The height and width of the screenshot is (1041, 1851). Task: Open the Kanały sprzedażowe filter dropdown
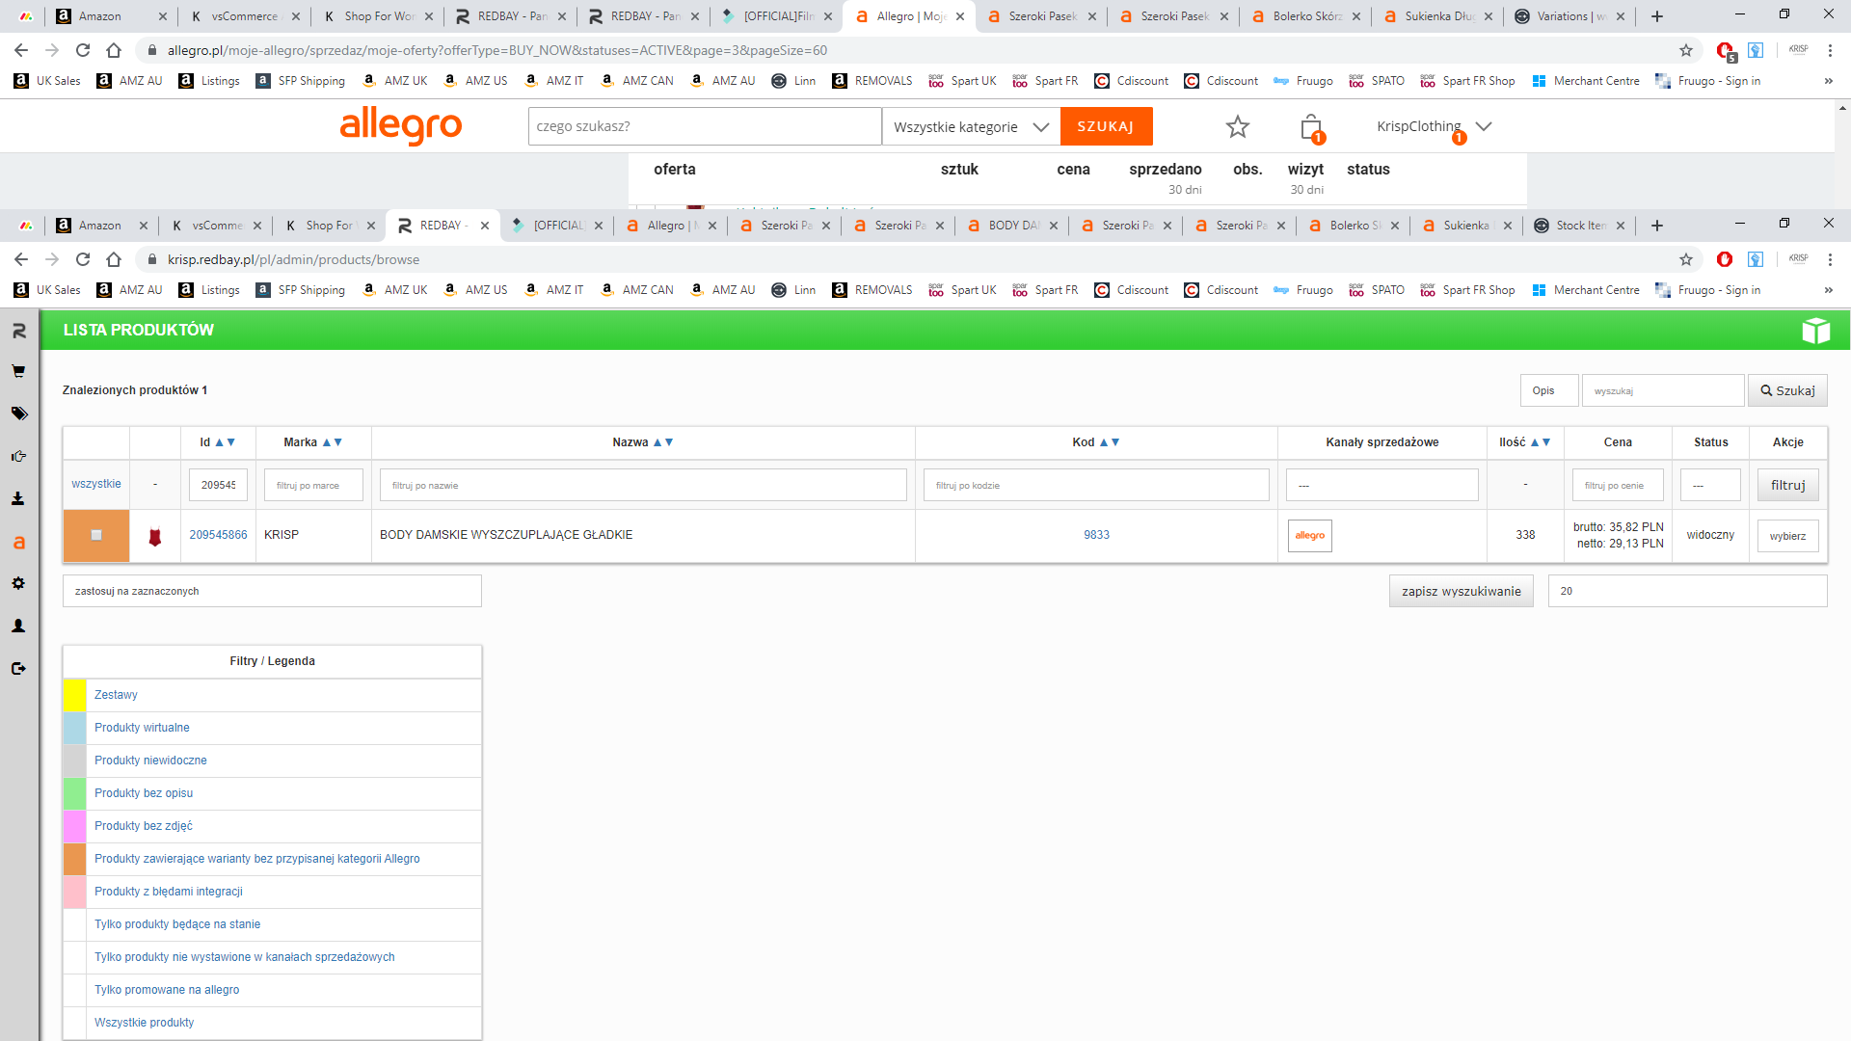1382,485
